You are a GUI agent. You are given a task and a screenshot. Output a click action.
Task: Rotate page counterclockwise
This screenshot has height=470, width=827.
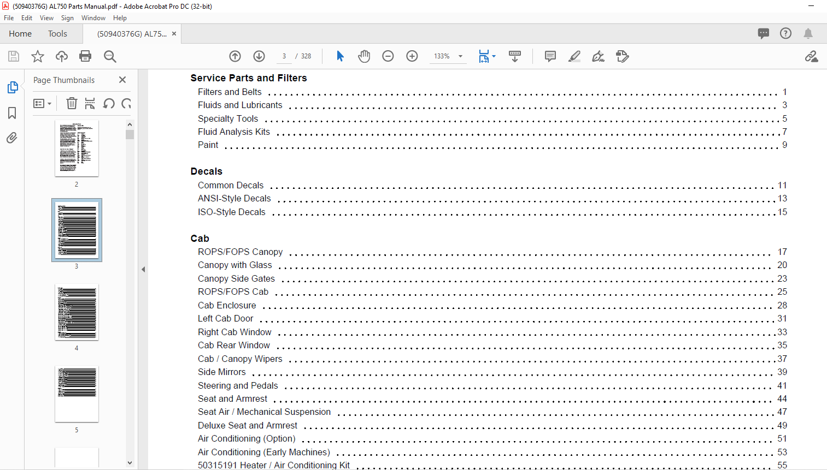pos(109,103)
